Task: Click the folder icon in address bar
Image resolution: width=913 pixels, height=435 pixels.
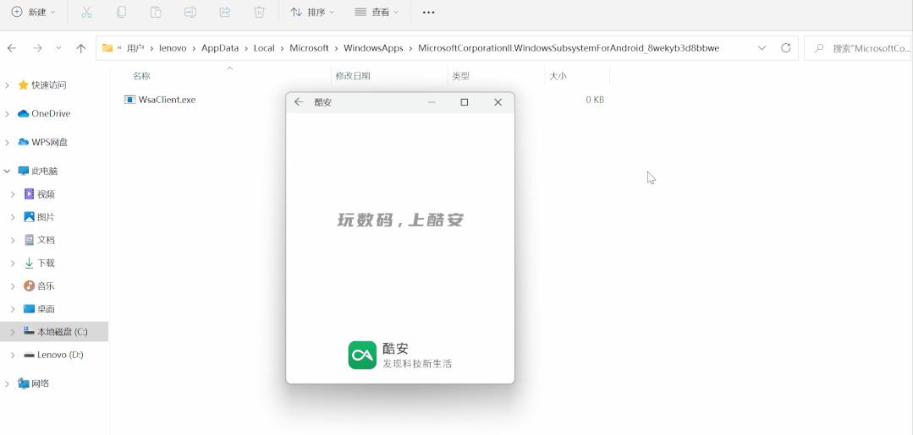Action: point(107,47)
